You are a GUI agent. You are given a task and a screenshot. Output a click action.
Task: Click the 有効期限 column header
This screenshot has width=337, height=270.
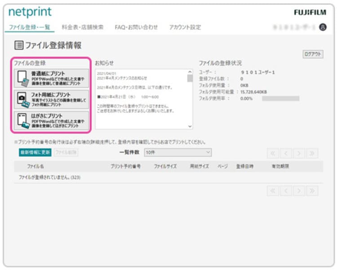coord(280,166)
